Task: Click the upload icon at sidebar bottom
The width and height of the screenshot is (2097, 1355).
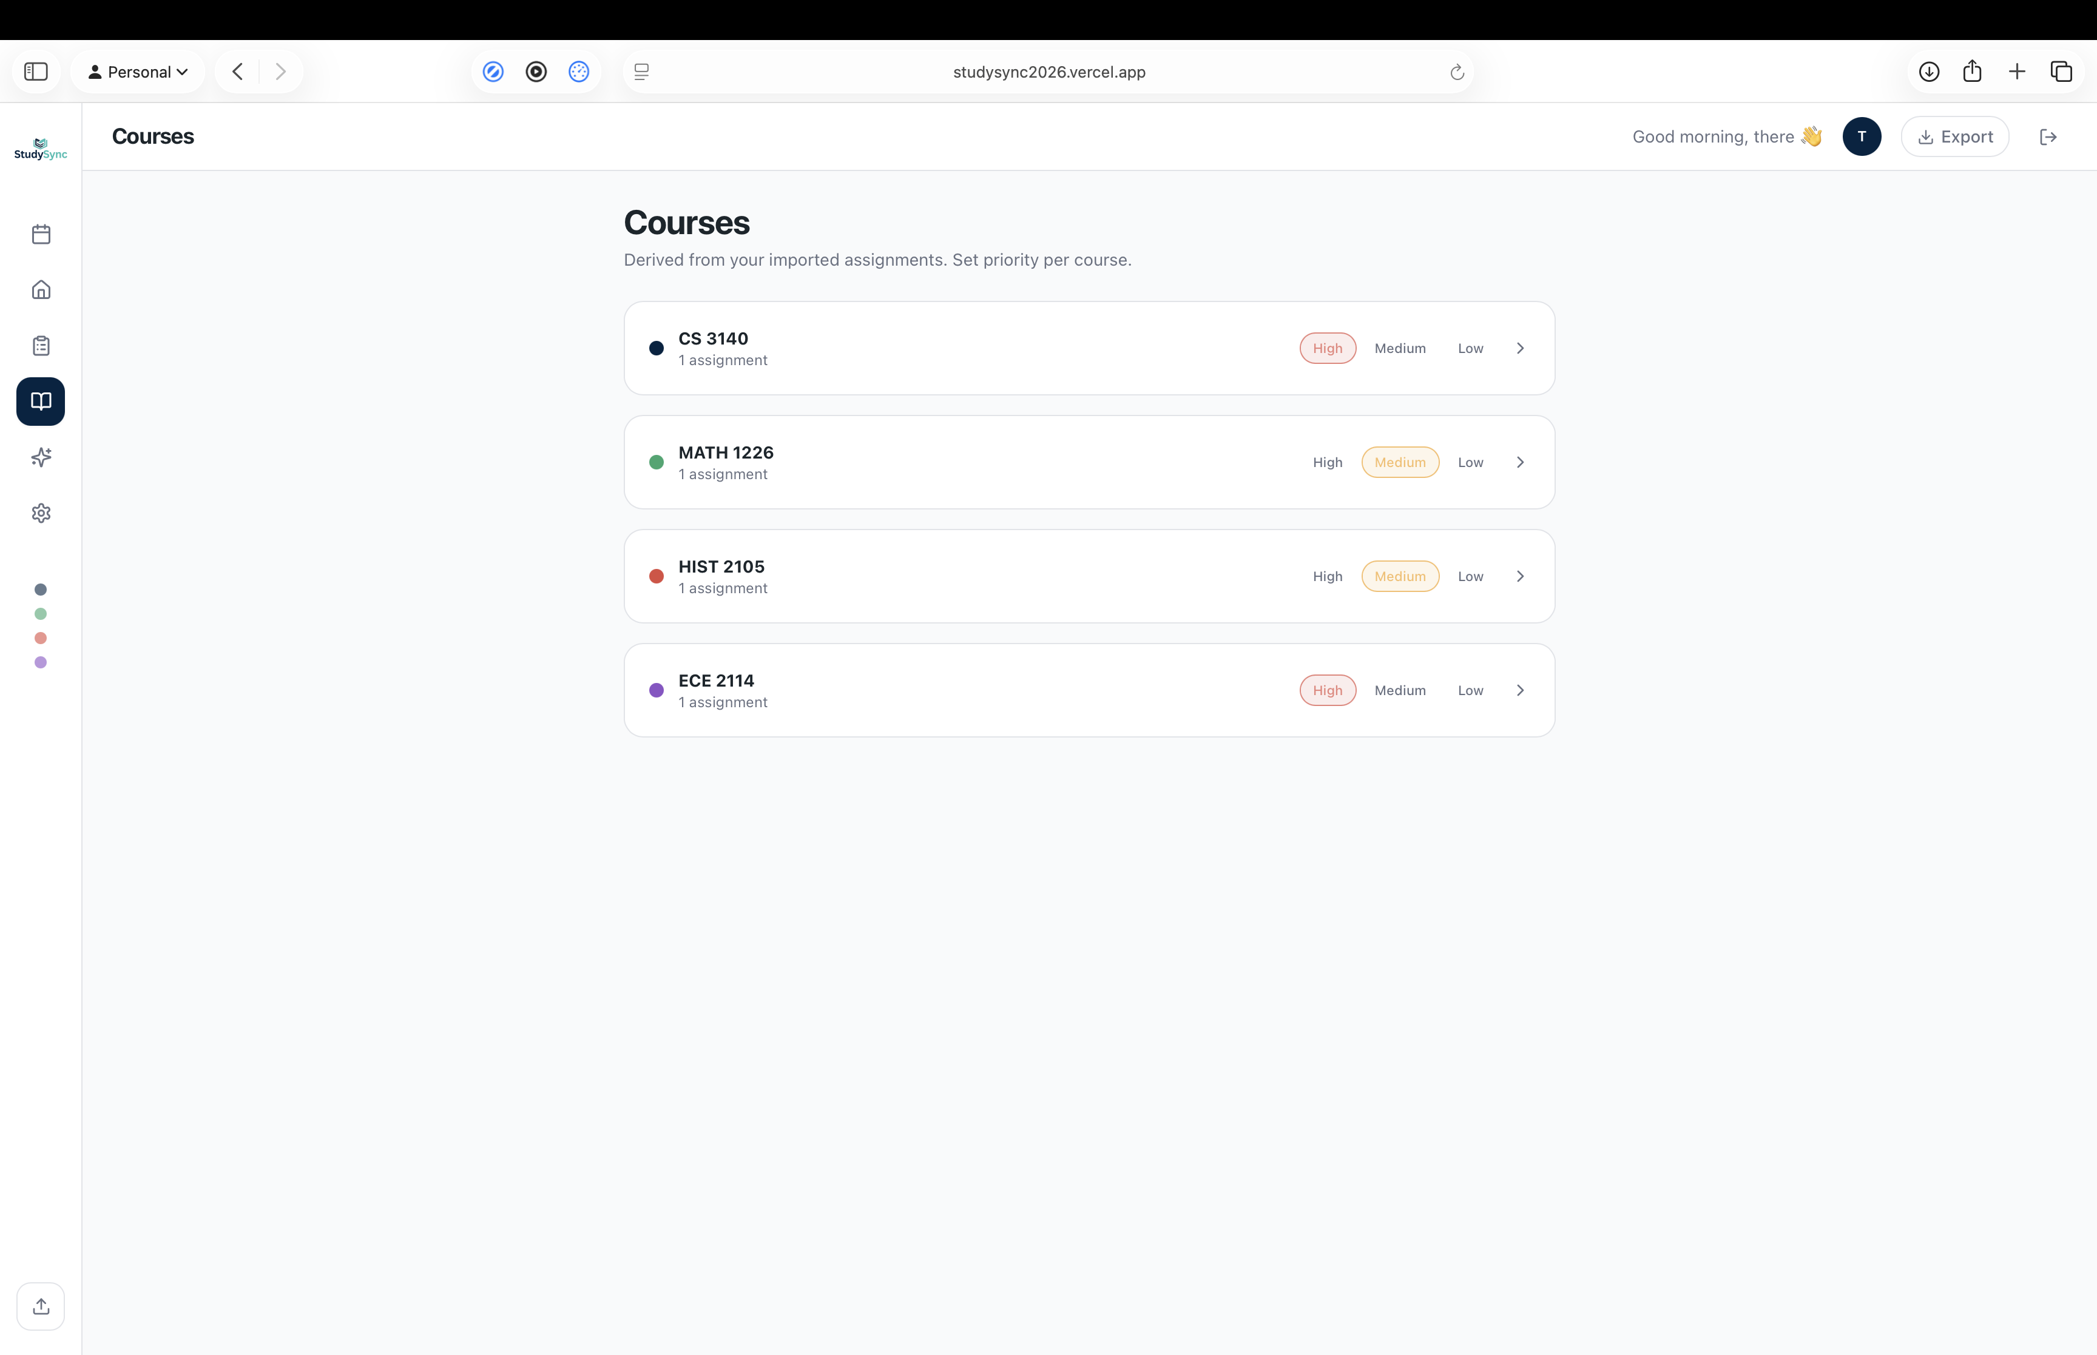Action: pyautogui.click(x=41, y=1306)
